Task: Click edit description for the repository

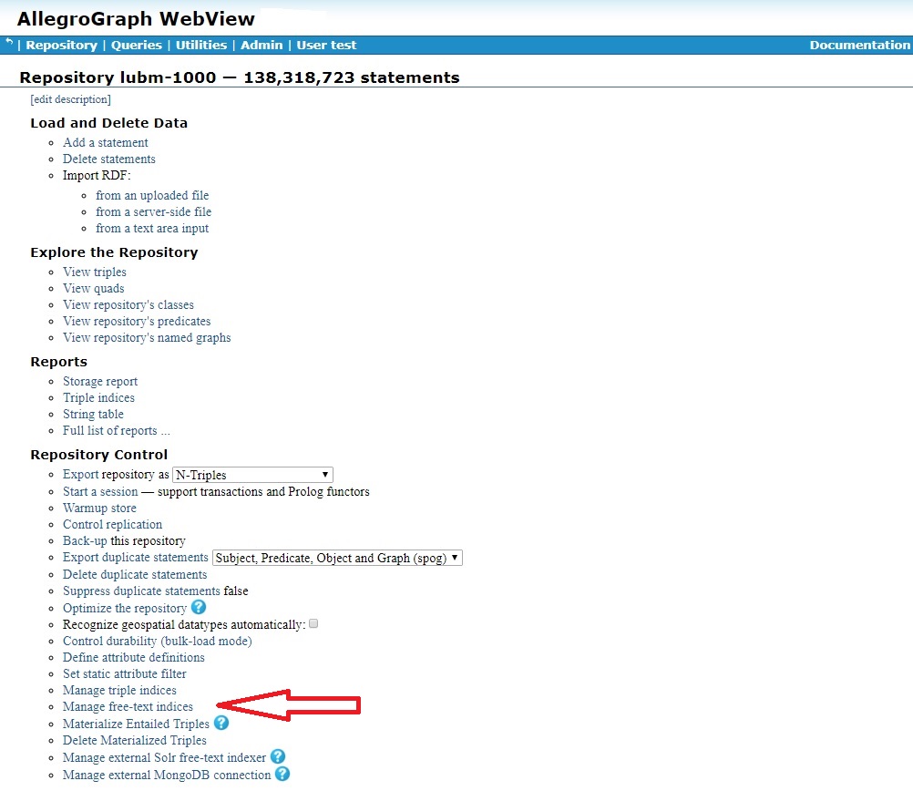Action: (70, 99)
